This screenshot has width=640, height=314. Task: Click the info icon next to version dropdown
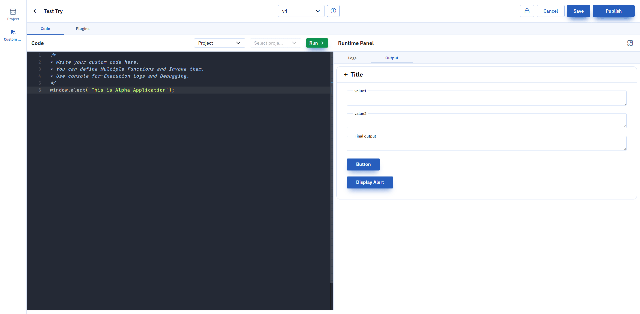(333, 11)
